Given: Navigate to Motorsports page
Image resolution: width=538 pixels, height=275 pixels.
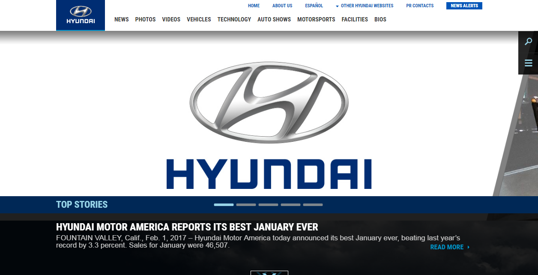Looking at the screenshot, I should [316, 19].
